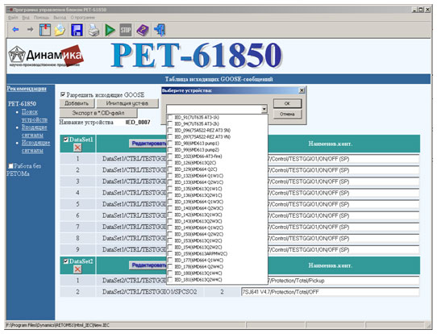Image resolution: width=437 pixels, height=334 pixels.
Task: Click the Динамика company logo
Action: pyautogui.click(x=46, y=56)
